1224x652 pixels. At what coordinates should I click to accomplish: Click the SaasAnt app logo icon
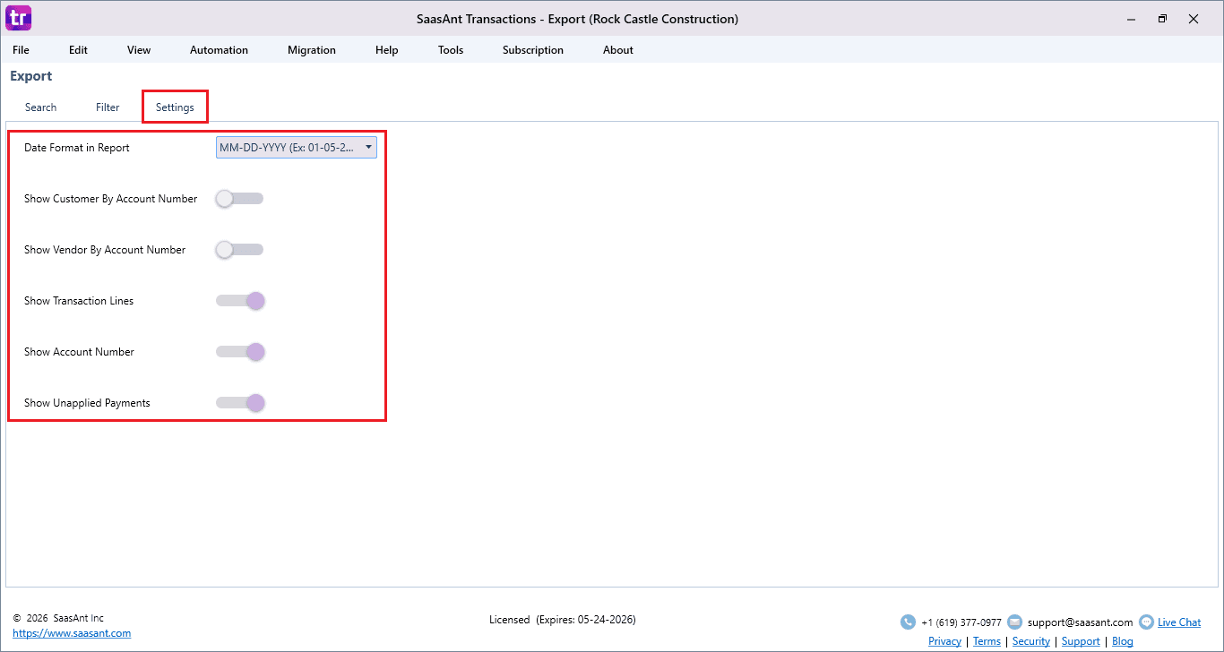coord(18,18)
